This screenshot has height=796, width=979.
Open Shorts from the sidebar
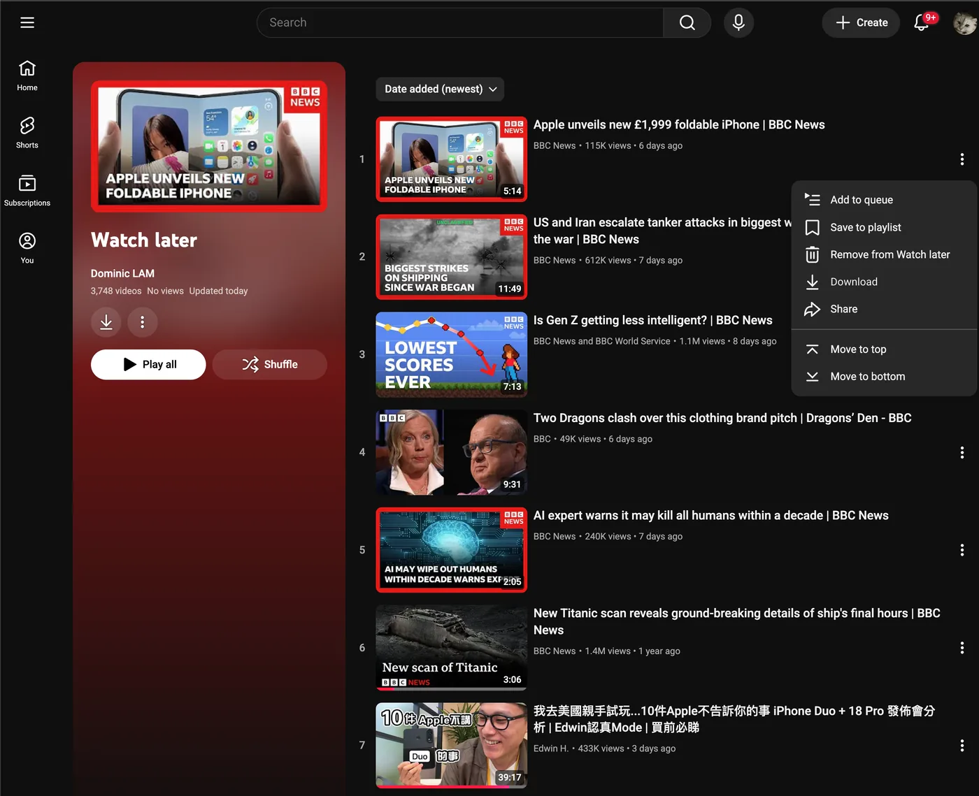27,133
